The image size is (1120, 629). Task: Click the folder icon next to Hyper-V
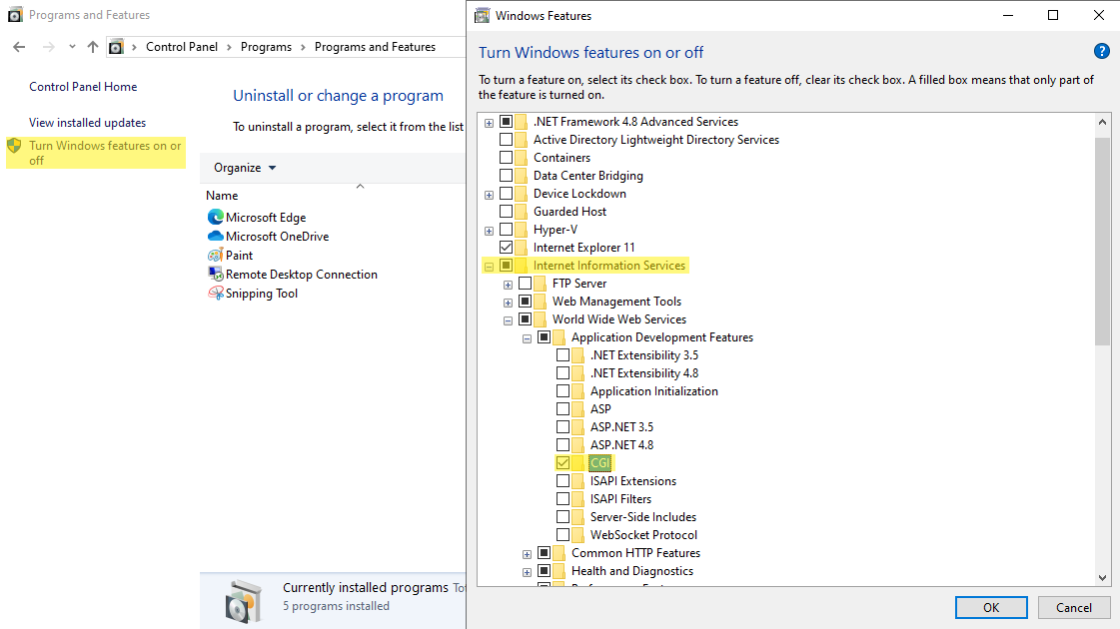pyautogui.click(x=522, y=230)
